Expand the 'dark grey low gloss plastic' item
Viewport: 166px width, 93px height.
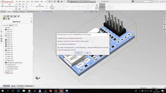point(4,63)
